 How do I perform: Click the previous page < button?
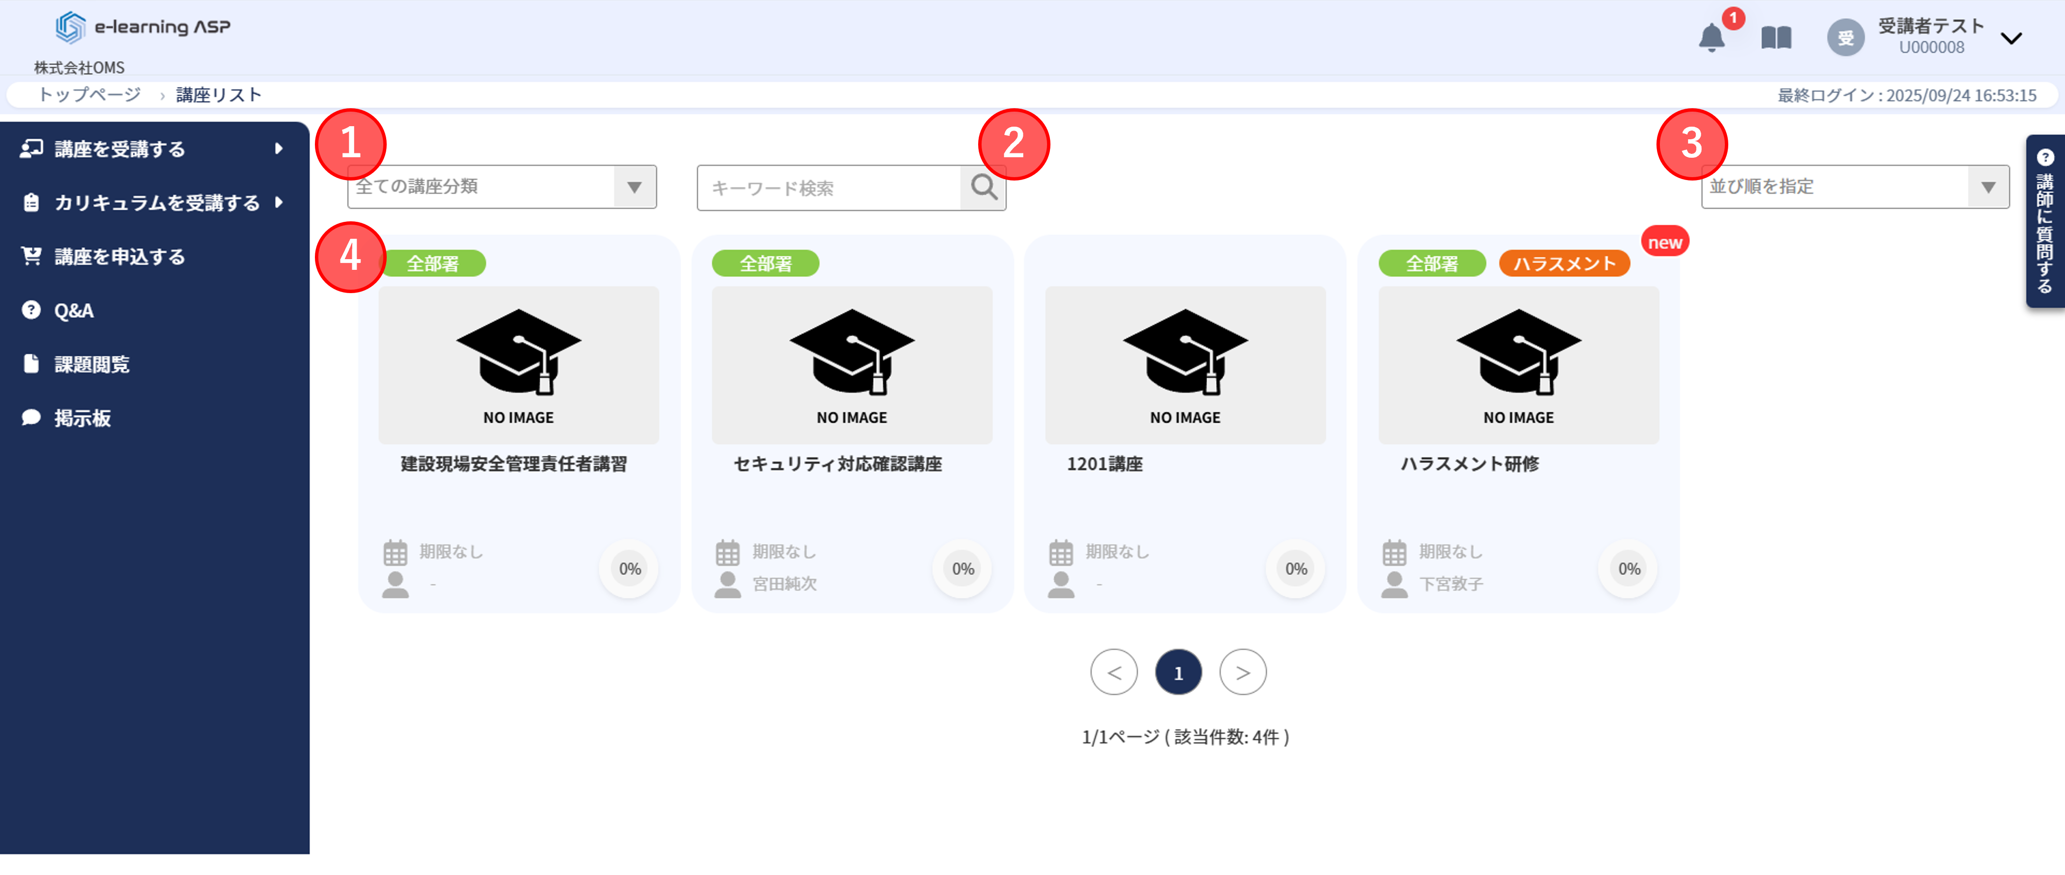click(1114, 672)
